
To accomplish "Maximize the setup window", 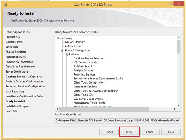I will point(170,4).
